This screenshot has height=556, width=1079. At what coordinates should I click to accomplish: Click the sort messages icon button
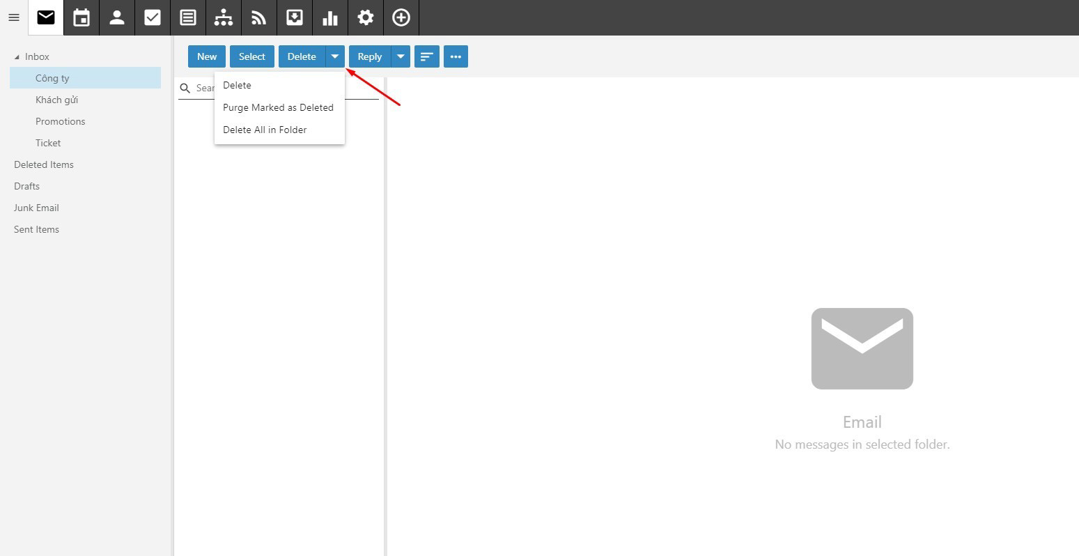point(427,56)
